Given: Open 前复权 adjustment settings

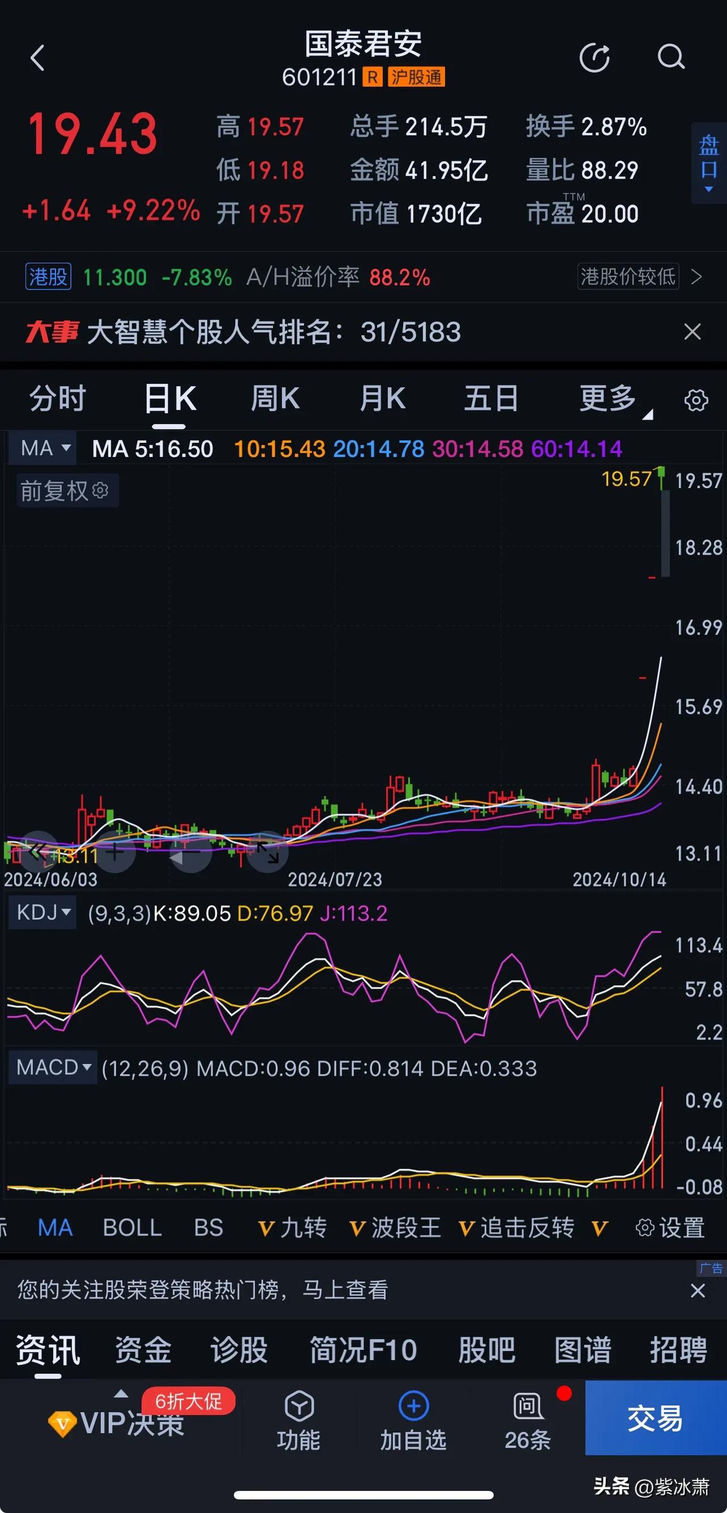Looking at the screenshot, I should 67,490.
